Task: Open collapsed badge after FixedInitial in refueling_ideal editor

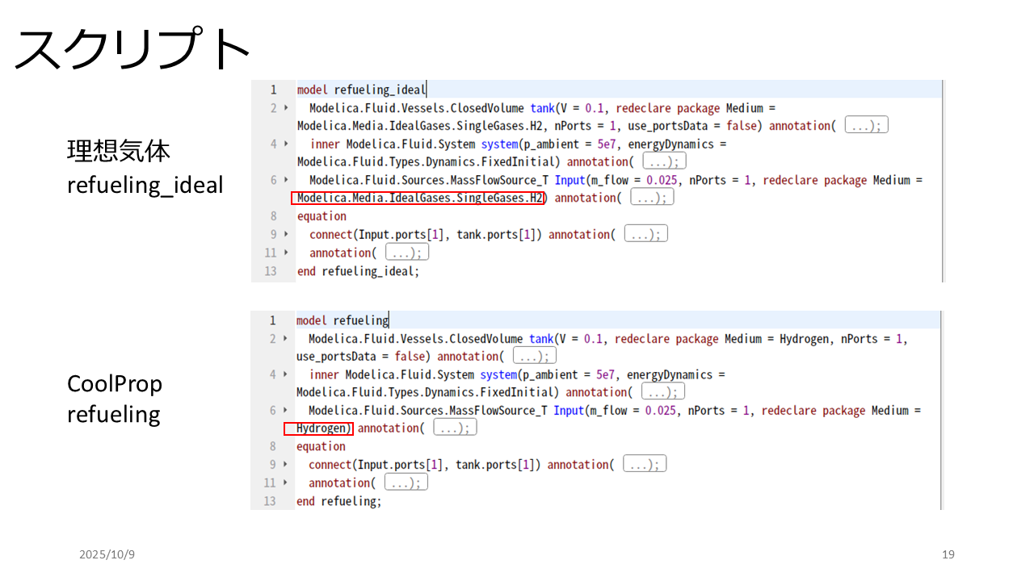Action: tap(664, 161)
